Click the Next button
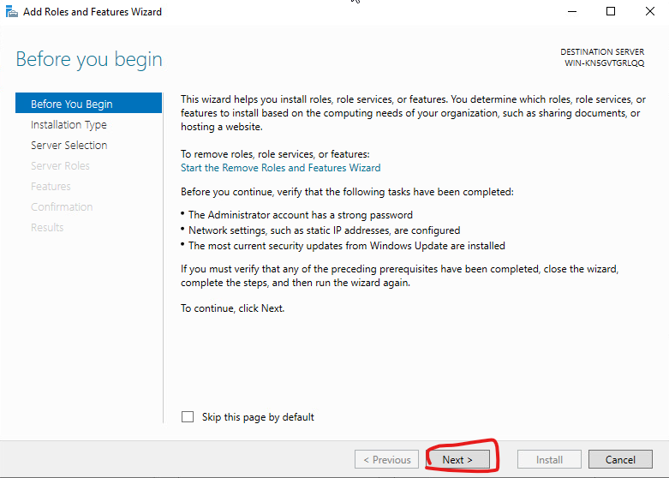Screen dimensions: 669x478 tap(457, 460)
